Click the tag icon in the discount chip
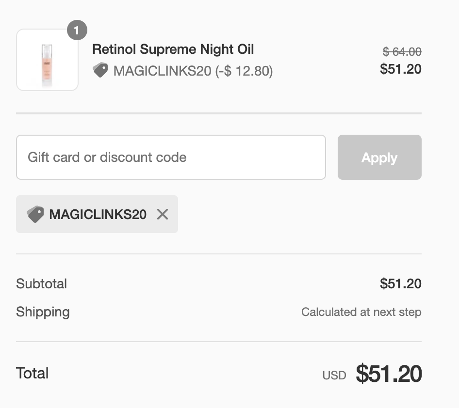Image resolution: width=459 pixels, height=408 pixels. point(35,214)
